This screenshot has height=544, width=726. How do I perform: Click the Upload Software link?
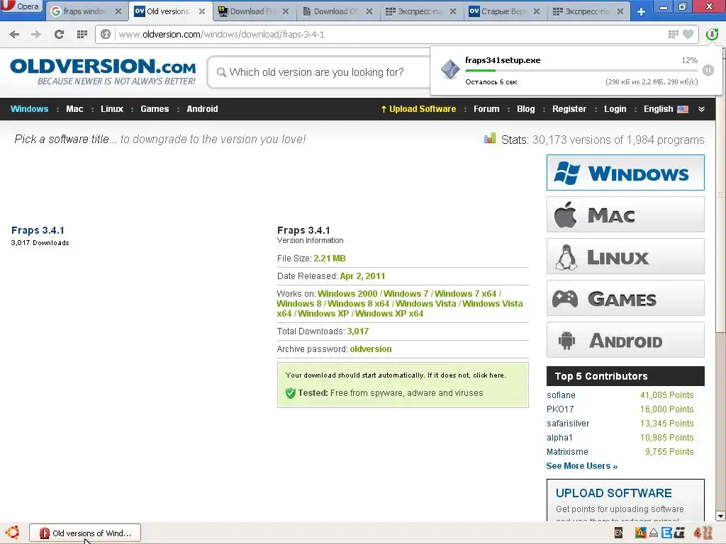pyautogui.click(x=418, y=109)
